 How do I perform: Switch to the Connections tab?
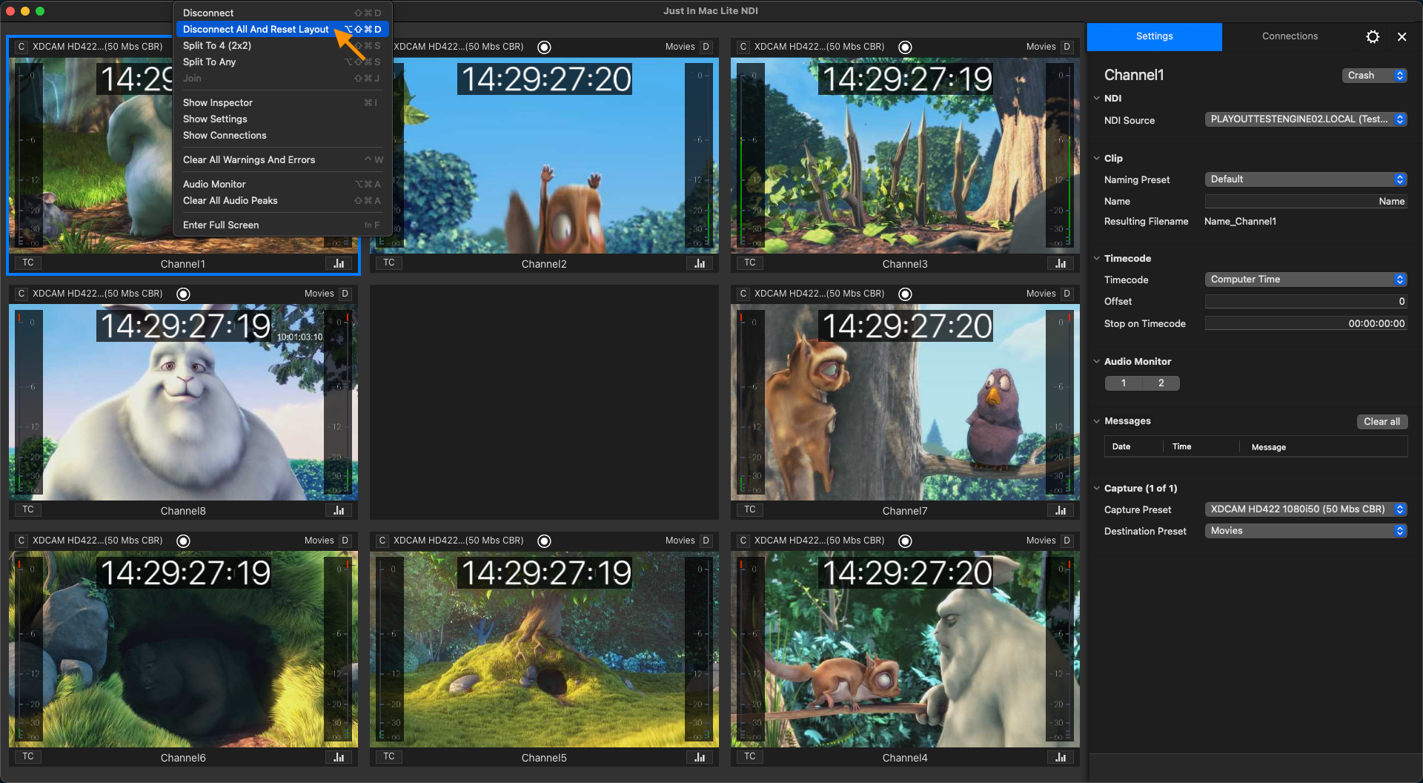click(1290, 36)
